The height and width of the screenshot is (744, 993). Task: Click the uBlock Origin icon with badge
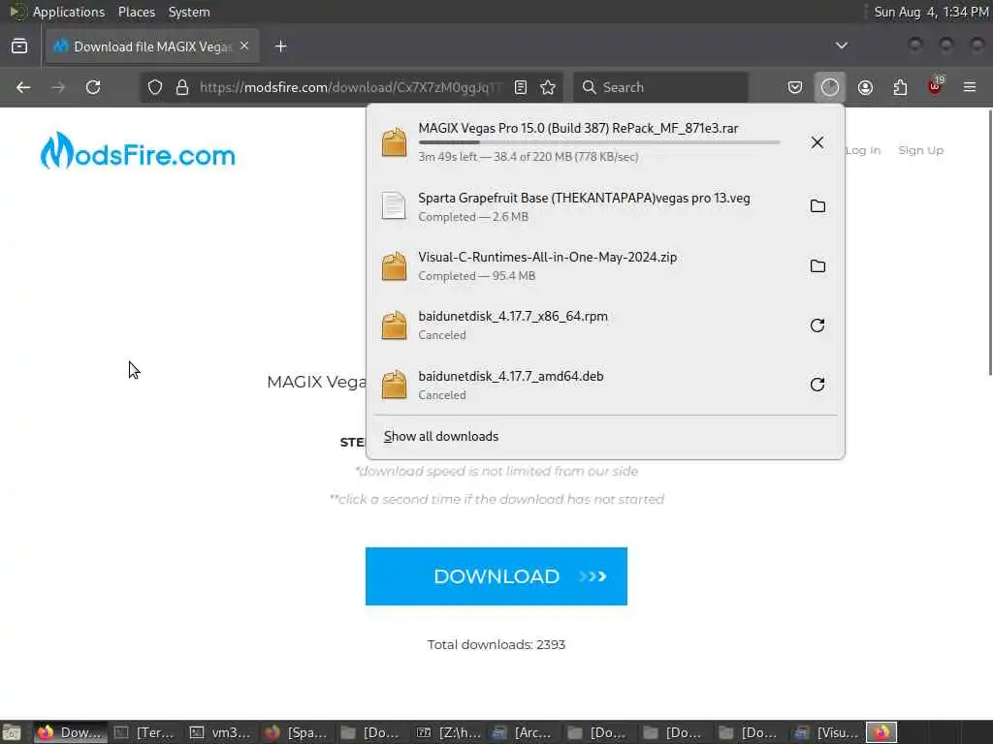coord(936,86)
